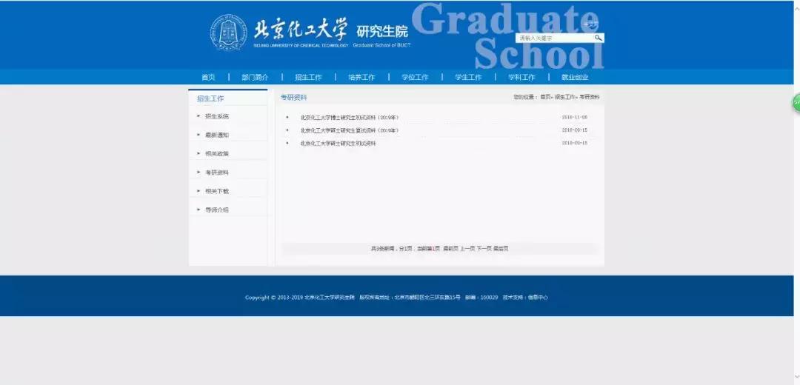Click the 招生工作 sidebar heading
Viewport: 800px width, 385px height.
210,98
